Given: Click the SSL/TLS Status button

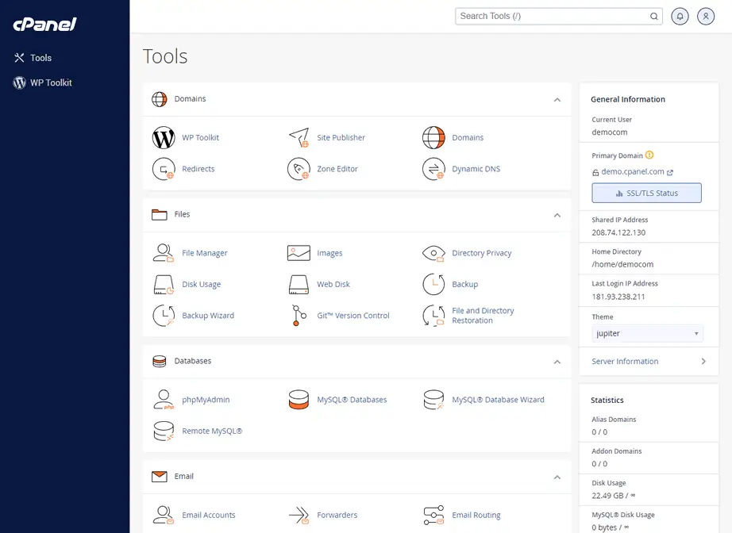Looking at the screenshot, I should pos(646,193).
